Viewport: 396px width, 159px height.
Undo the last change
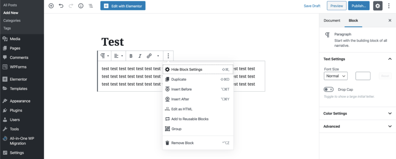61,6
